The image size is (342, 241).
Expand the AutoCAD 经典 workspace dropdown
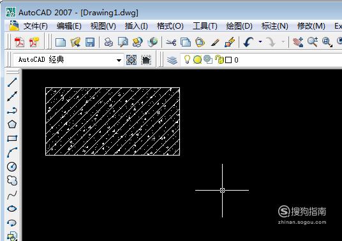tap(119, 60)
